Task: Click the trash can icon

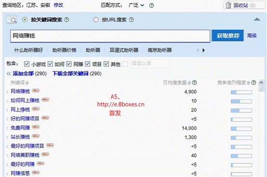Action: 228,5
